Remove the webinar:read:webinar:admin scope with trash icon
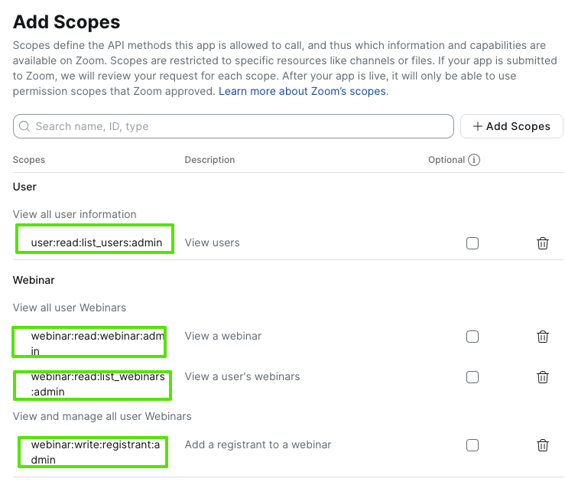The width and height of the screenshot is (565, 485). click(x=543, y=337)
